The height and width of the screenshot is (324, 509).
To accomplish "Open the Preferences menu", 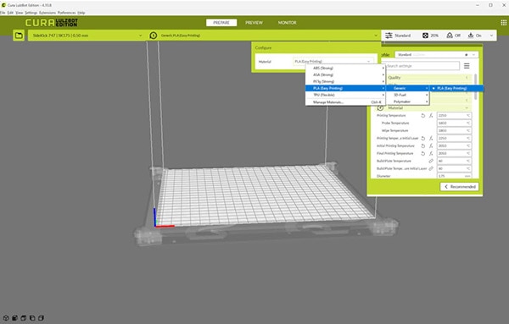I will point(66,13).
